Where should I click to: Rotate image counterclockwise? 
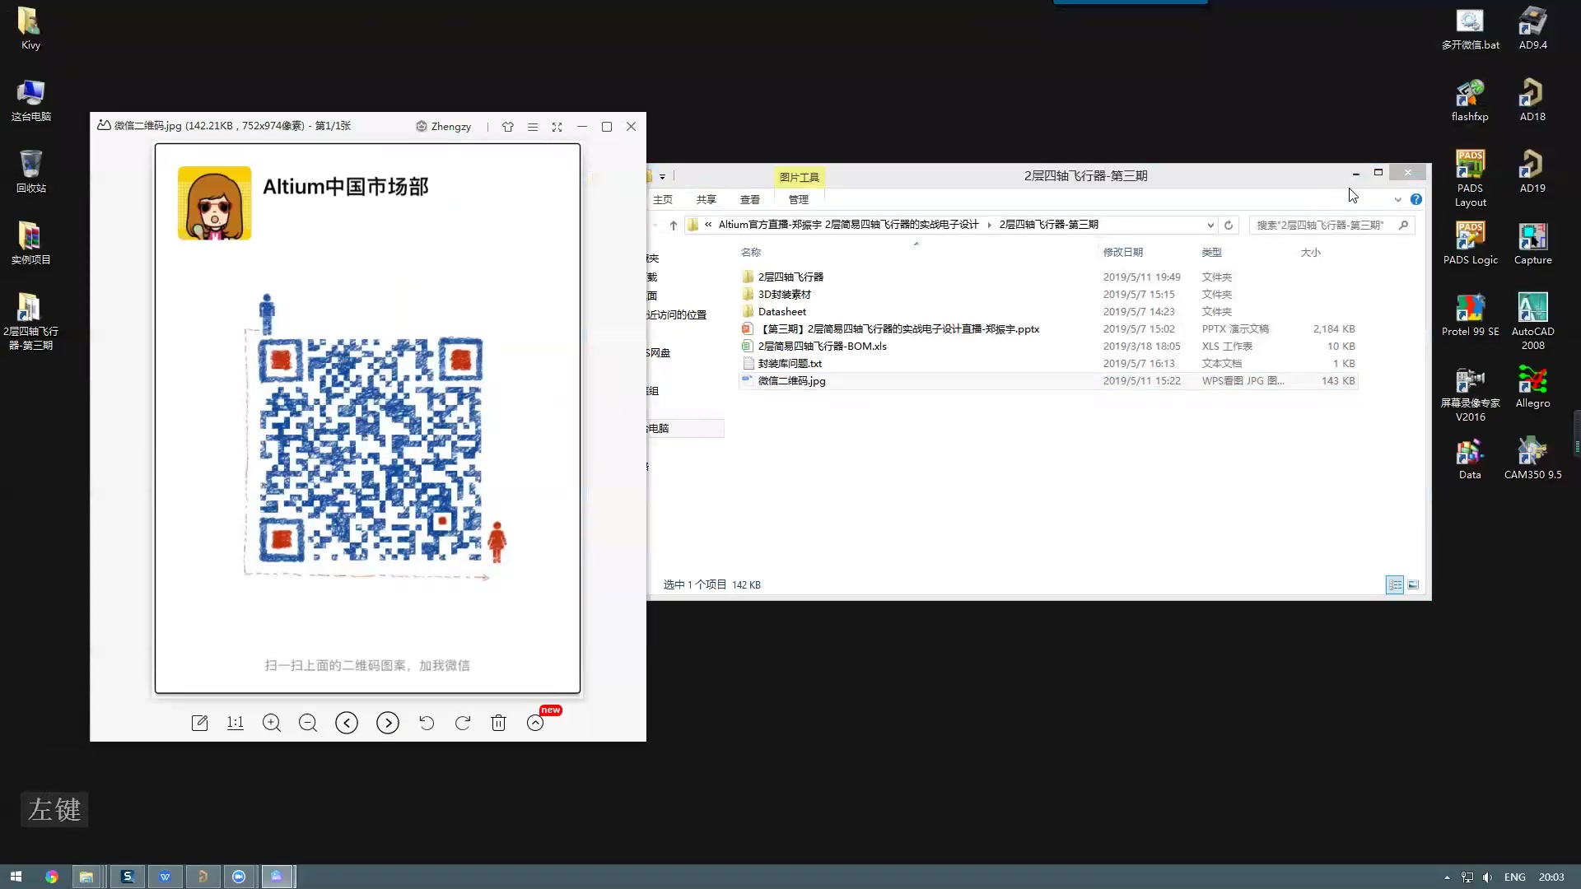point(427,723)
